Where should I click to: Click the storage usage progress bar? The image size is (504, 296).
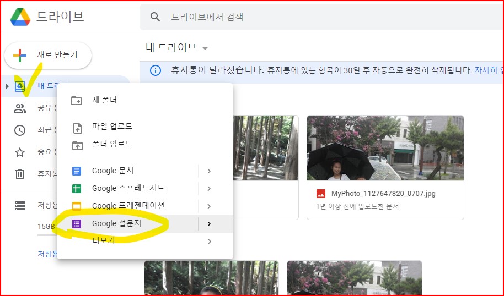(x=47, y=235)
